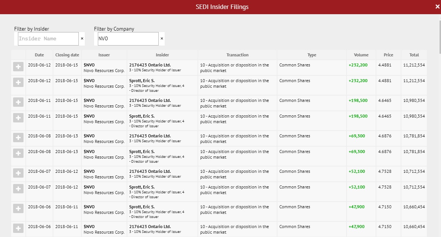Expand the 2176423 Ontario row dated 2018-06-11

pyautogui.click(x=18, y=102)
